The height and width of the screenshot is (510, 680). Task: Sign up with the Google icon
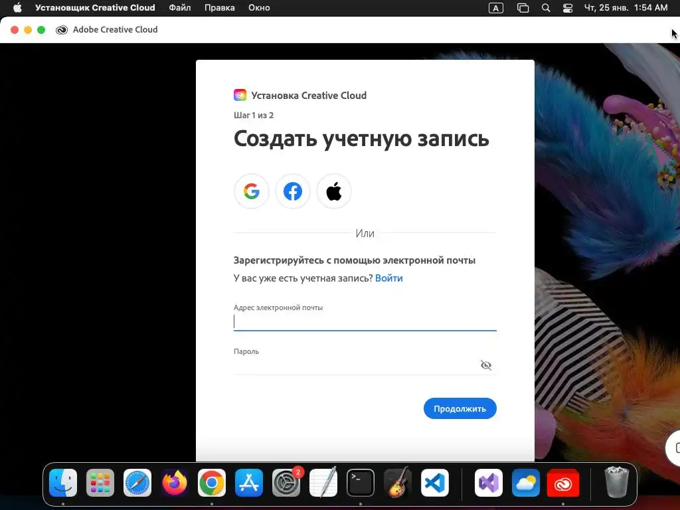click(252, 191)
